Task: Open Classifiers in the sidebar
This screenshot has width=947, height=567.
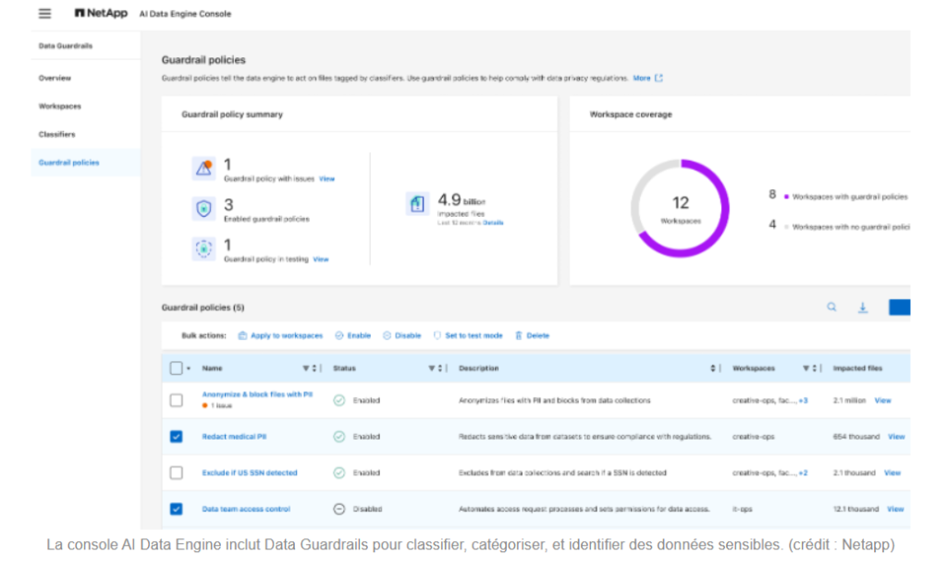Action: point(56,135)
